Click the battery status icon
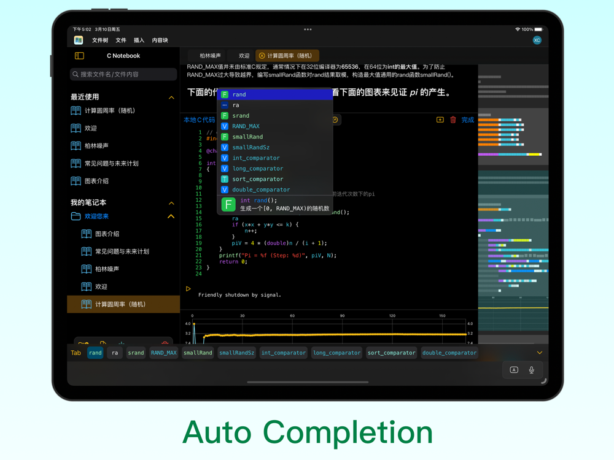The image size is (614, 460). click(x=539, y=29)
